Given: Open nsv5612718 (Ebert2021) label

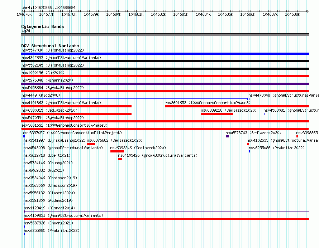Looking at the screenshot, I should [47, 155].
